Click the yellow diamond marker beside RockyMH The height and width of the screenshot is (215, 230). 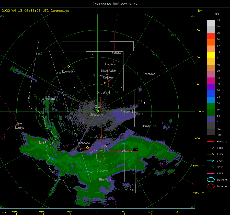(68, 67)
